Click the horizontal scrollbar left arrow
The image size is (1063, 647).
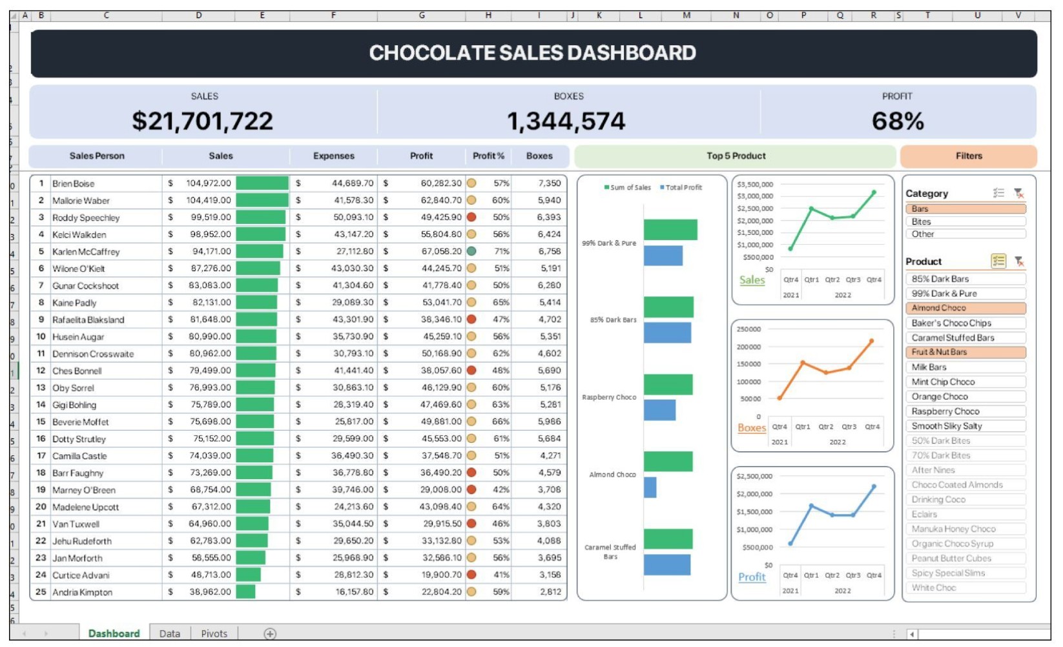click(912, 634)
